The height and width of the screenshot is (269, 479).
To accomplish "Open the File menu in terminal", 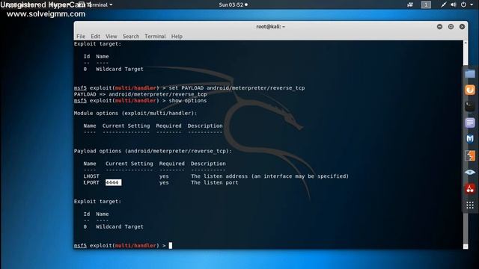I will [x=81, y=37].
